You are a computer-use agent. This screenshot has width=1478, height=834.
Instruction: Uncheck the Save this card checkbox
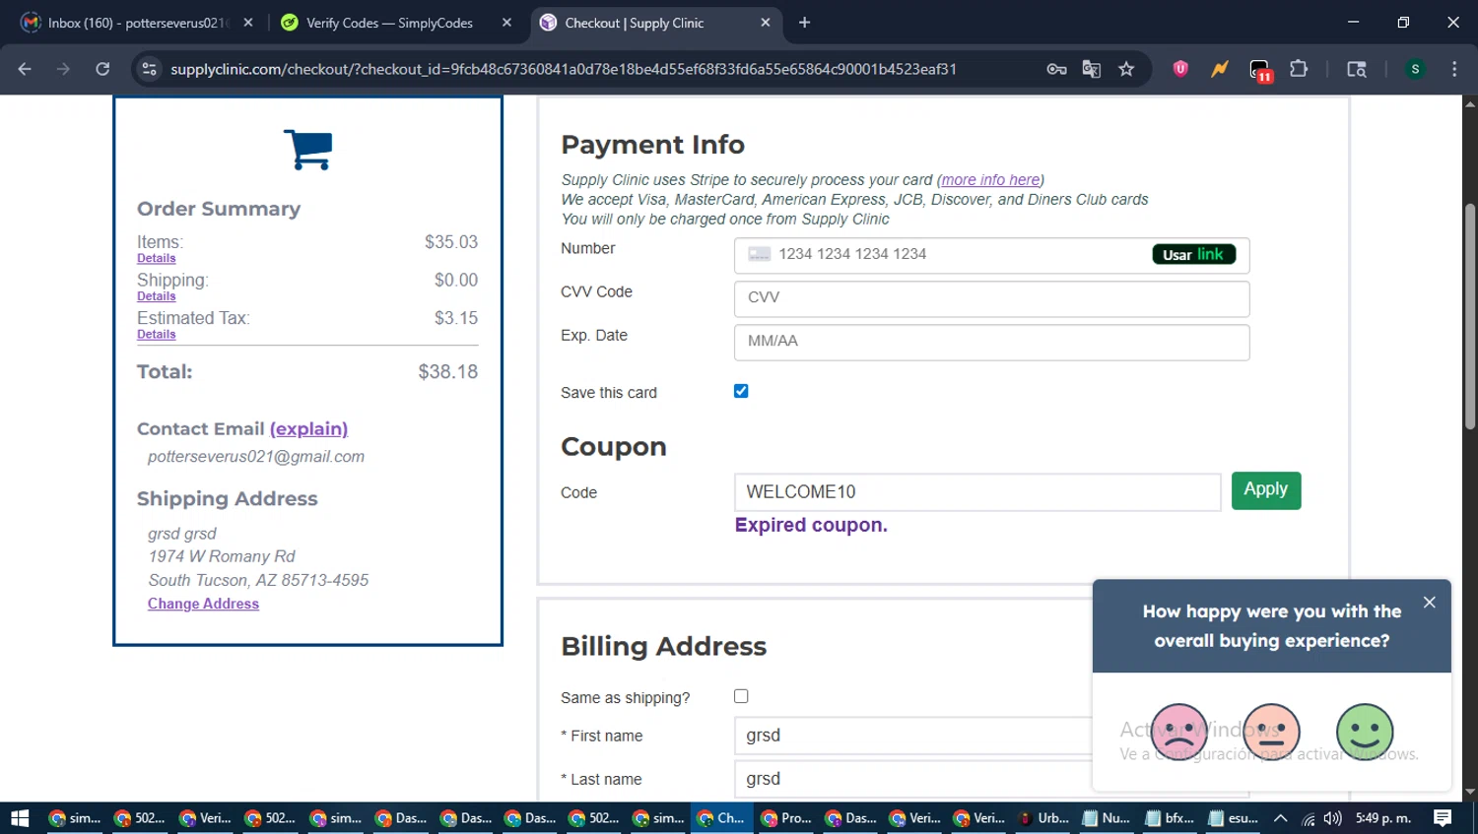pyautogui.click(x=741, y=391)
